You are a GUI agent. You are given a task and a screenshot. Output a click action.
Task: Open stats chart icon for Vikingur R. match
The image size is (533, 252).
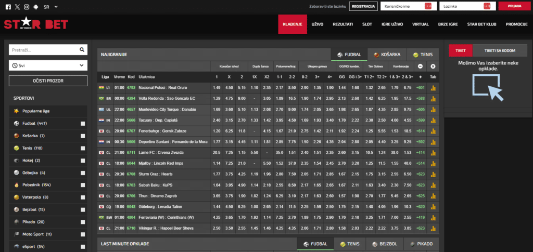coord(433,229)
